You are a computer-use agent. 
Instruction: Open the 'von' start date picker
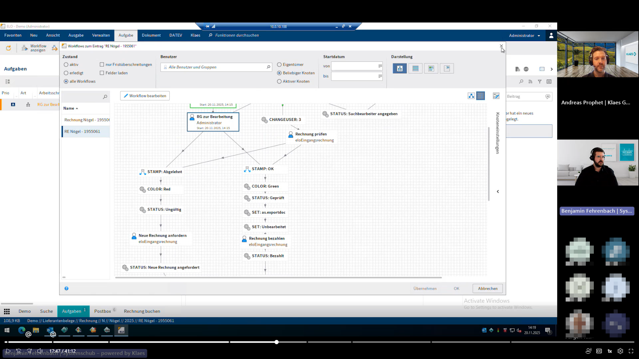point(380,66)
